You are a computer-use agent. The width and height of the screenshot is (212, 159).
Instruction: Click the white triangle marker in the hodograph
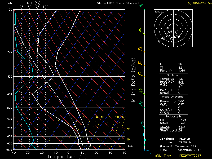pyautogui.click(x=179, y=37)
